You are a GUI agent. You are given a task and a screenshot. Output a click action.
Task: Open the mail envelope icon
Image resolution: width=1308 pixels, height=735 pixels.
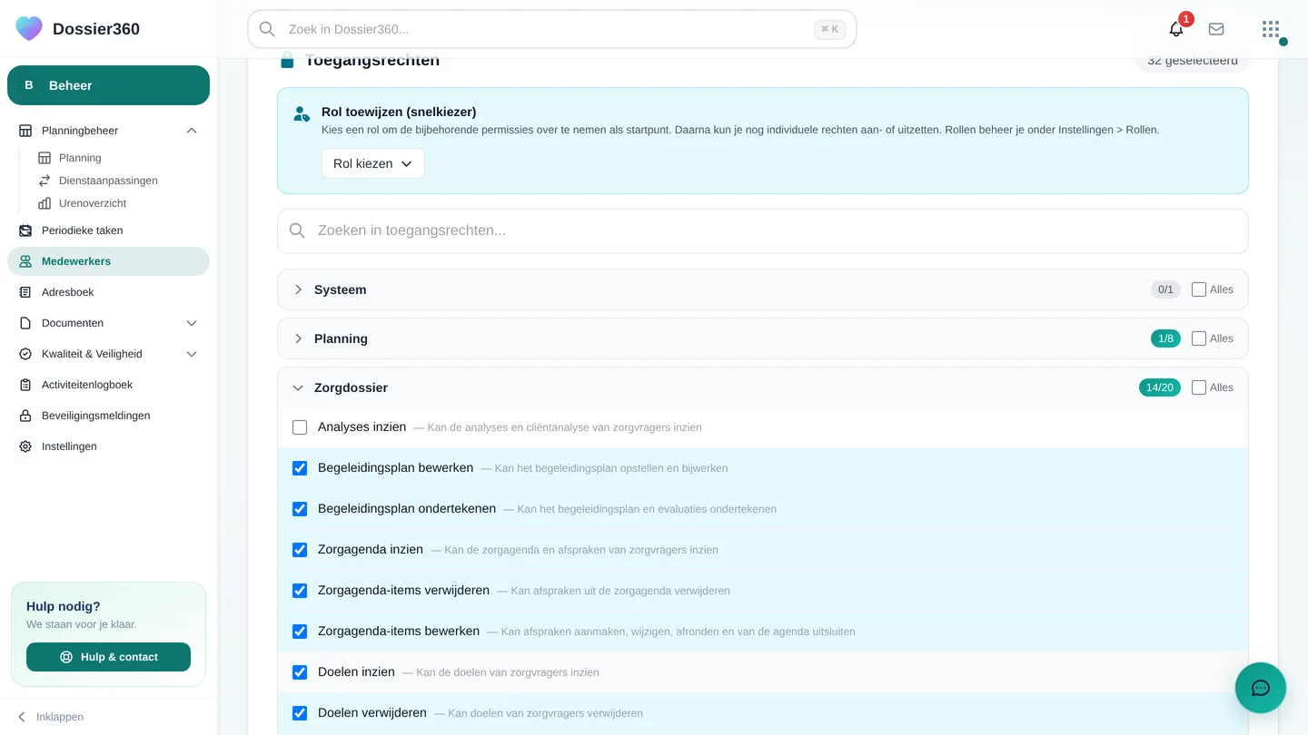[x=1216, y=29]
